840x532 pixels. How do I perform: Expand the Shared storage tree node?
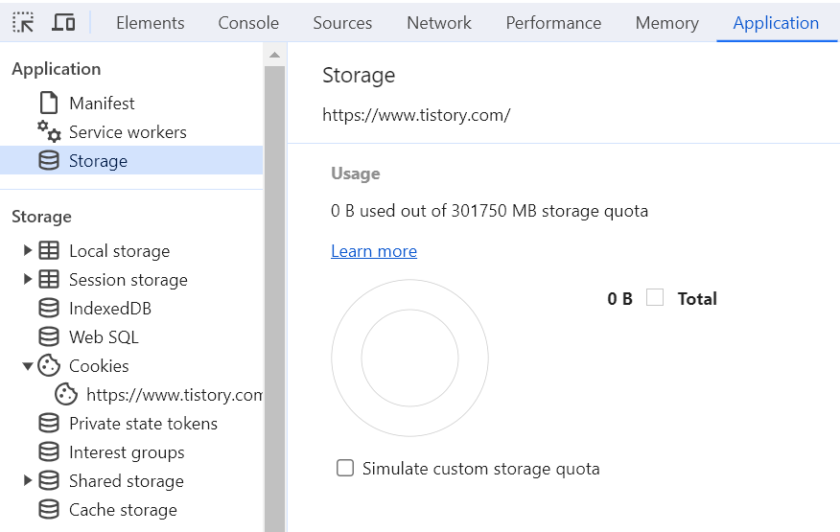click(28, 481)
